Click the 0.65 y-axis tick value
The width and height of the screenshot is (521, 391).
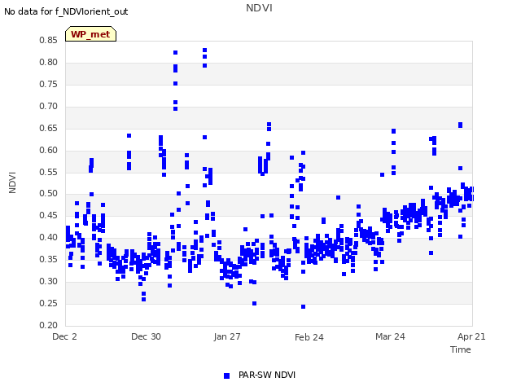point(48,128)
